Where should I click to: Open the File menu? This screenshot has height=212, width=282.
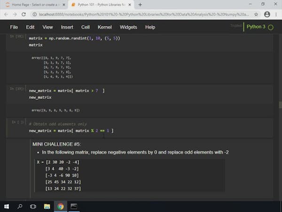(14, 27)
